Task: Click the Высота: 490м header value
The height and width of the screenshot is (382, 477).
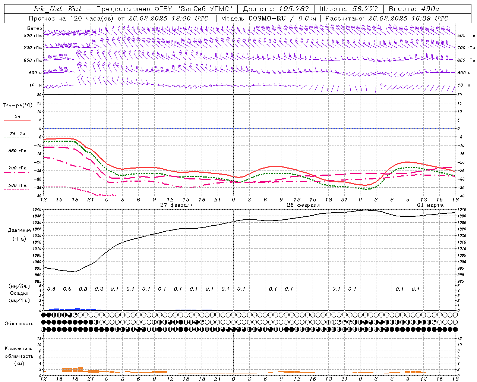Action: pos(414,9)
